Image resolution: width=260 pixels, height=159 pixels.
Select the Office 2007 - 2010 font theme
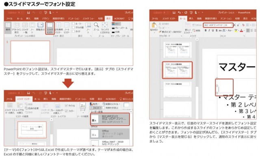pyautogui.click(x=110, y=143)
